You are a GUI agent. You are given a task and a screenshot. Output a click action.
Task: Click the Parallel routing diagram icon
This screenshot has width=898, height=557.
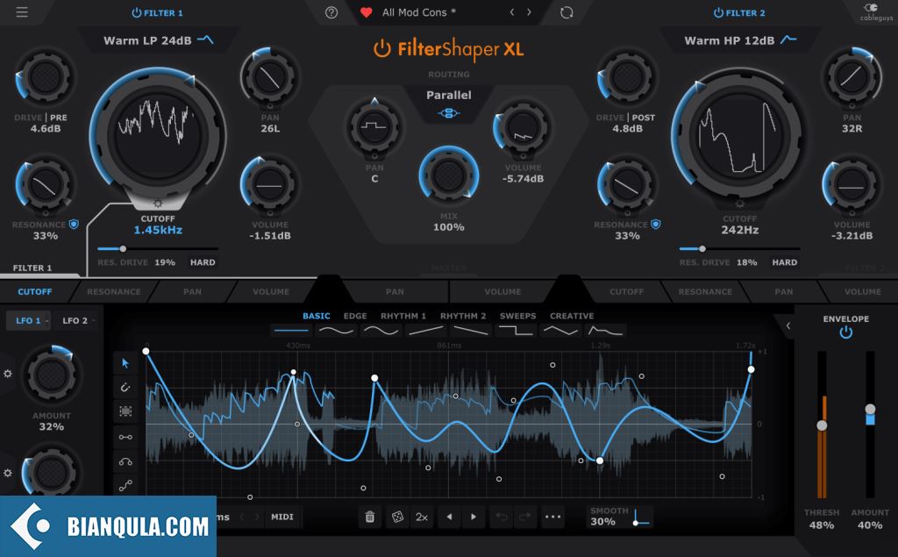[448, 113]
